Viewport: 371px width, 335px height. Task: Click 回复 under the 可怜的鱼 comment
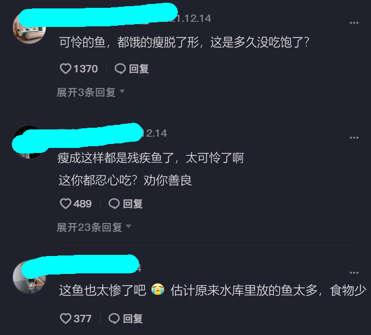point(139,69)
